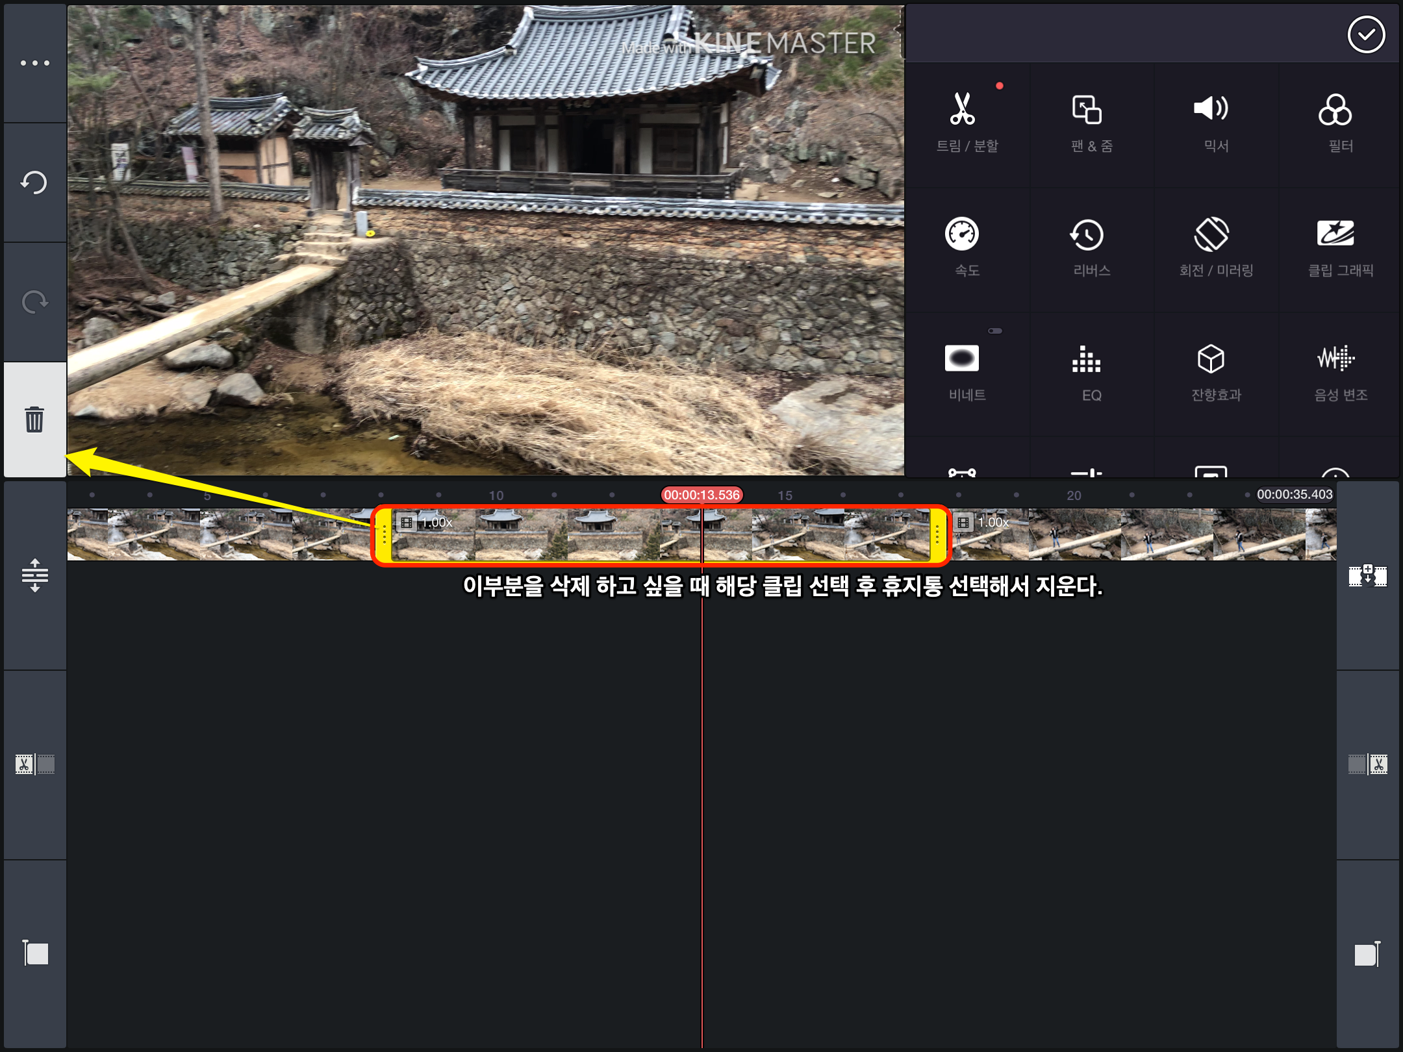Image resolution: width=1403 pixels, height=1052 pixels.
Task: Open the three-dot more menu
Action: pyautogui.click(x=34, y=63)
